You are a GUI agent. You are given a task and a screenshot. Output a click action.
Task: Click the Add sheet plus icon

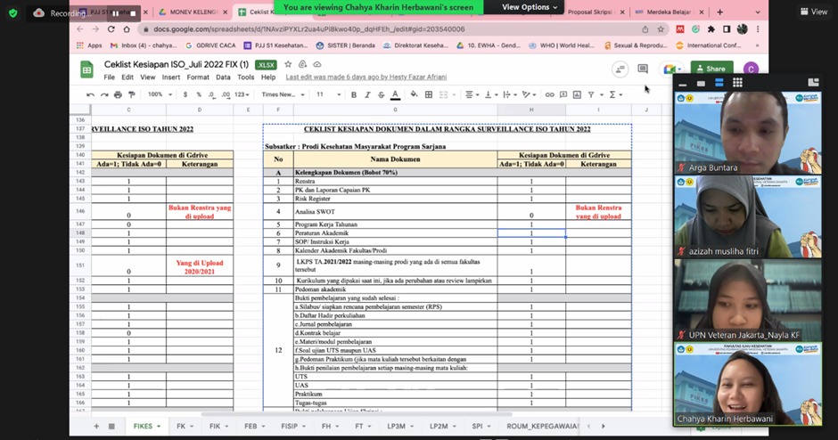[97, 427]
